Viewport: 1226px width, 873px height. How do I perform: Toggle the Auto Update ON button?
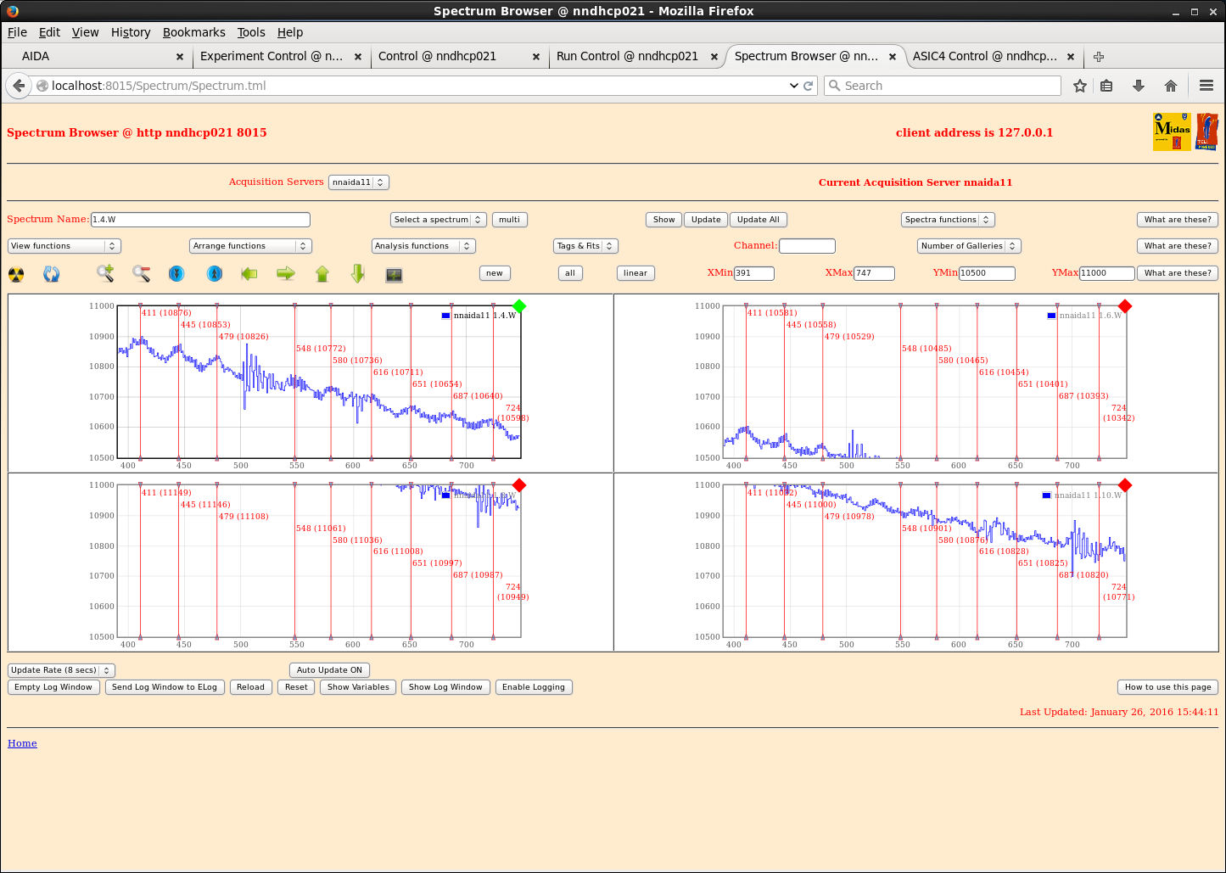pyautogui.click(x=329, y=670)
